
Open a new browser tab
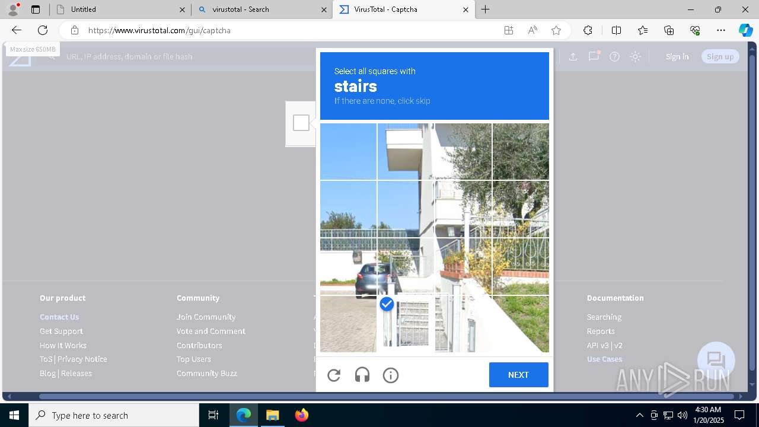pyautogui.click(x=486, y=9)
